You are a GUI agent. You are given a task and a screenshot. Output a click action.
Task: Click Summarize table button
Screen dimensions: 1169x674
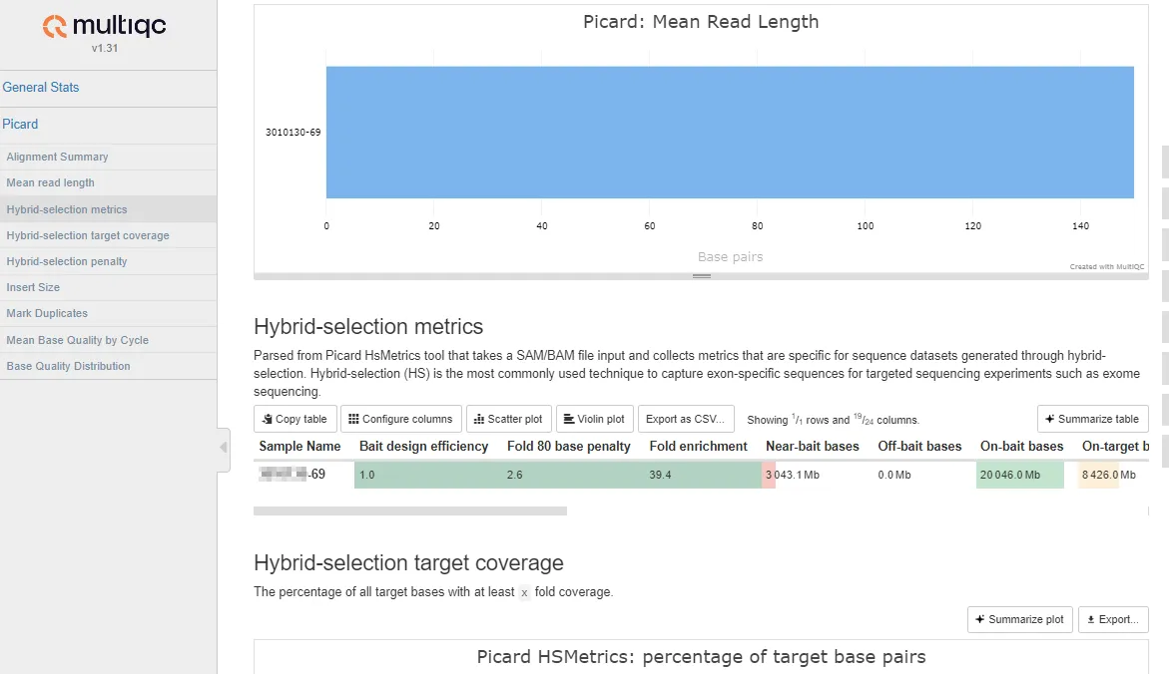1092,419
